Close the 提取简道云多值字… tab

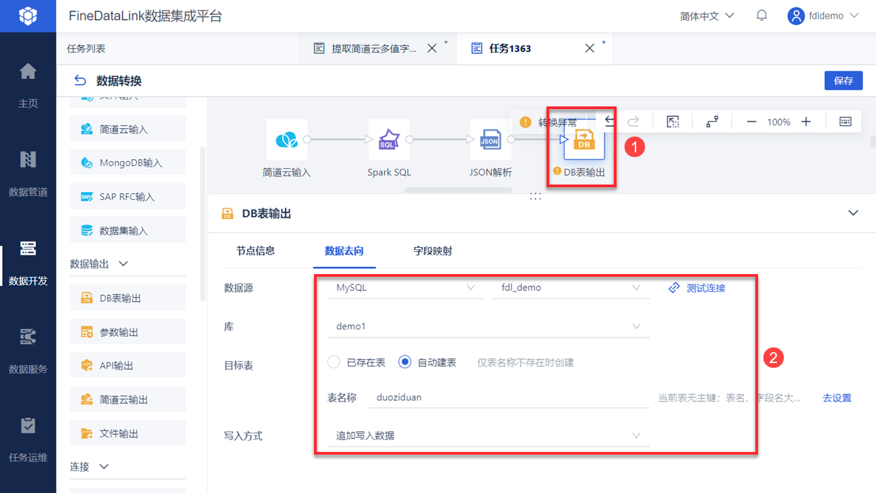pyautogui.click(x=432, y=48)
